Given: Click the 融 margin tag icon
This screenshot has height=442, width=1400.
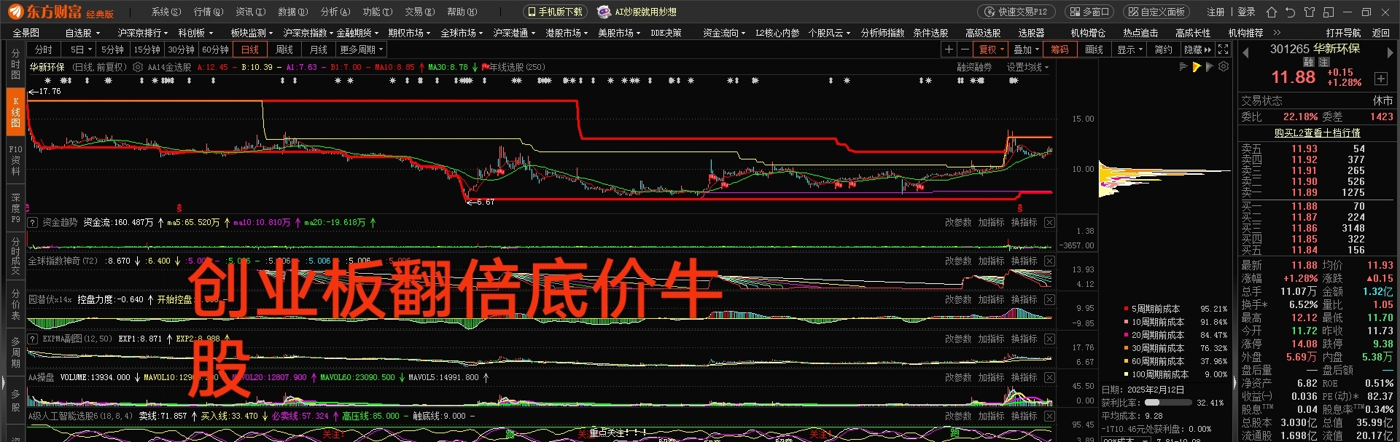Looking at the screenshot, I should pos(1309,63).
